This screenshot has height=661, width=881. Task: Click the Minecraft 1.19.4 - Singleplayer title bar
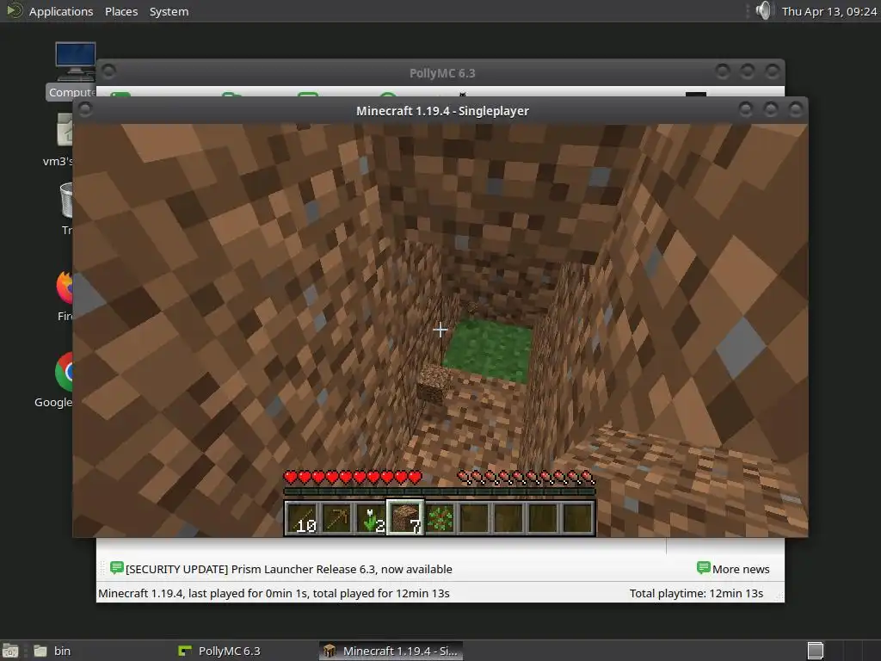tap(442, 111)
